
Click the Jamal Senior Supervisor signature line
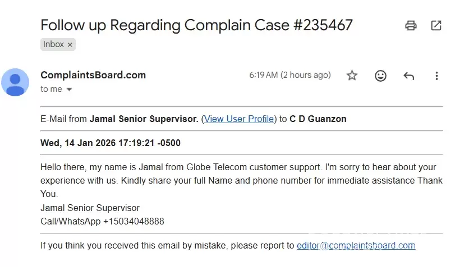click(90, 208)
